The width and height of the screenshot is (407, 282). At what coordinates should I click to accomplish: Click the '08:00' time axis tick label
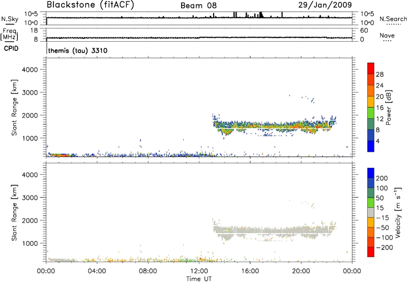click(x=148, y=271)
